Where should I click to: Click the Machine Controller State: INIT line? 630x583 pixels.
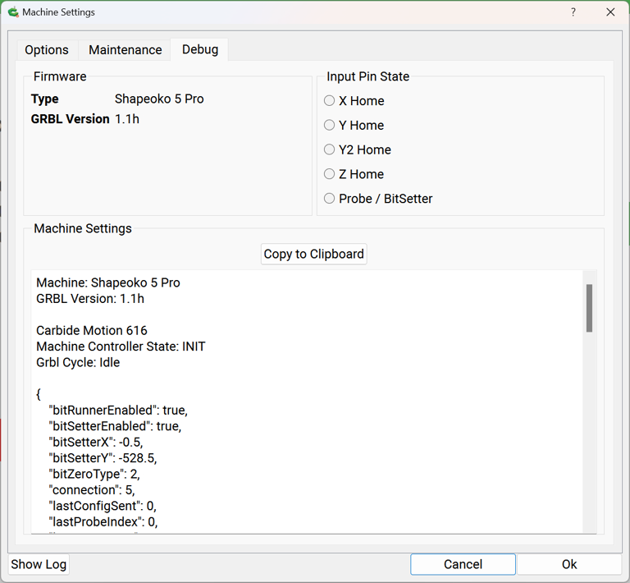pyautogui.click(x=121, y=347)
